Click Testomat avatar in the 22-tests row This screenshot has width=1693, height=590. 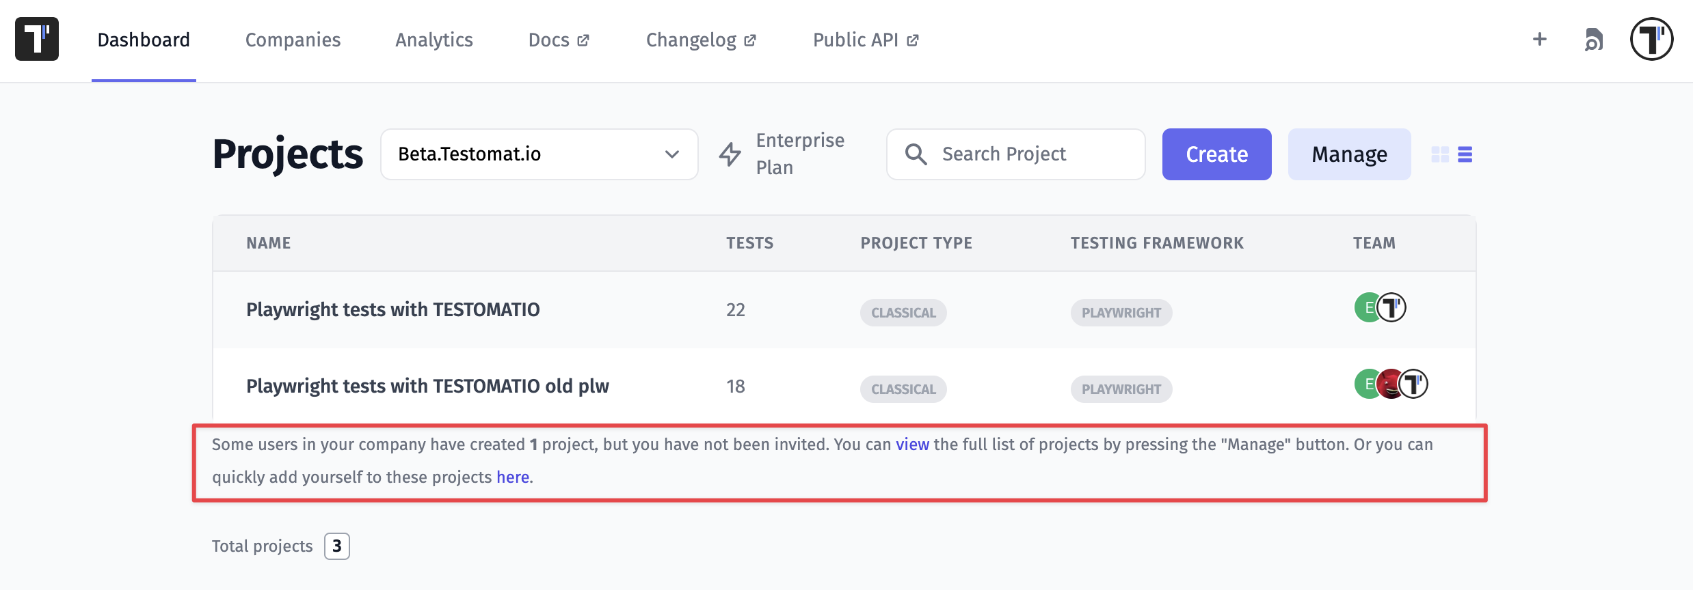pos(1391,307)
